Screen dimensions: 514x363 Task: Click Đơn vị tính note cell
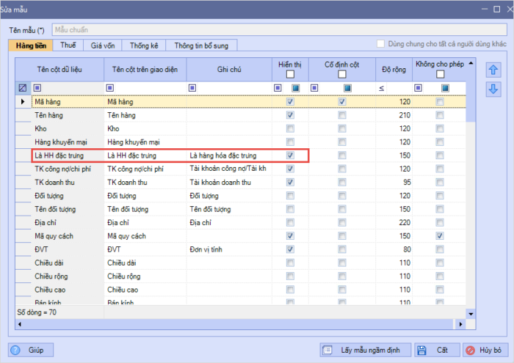pos(229,249)
